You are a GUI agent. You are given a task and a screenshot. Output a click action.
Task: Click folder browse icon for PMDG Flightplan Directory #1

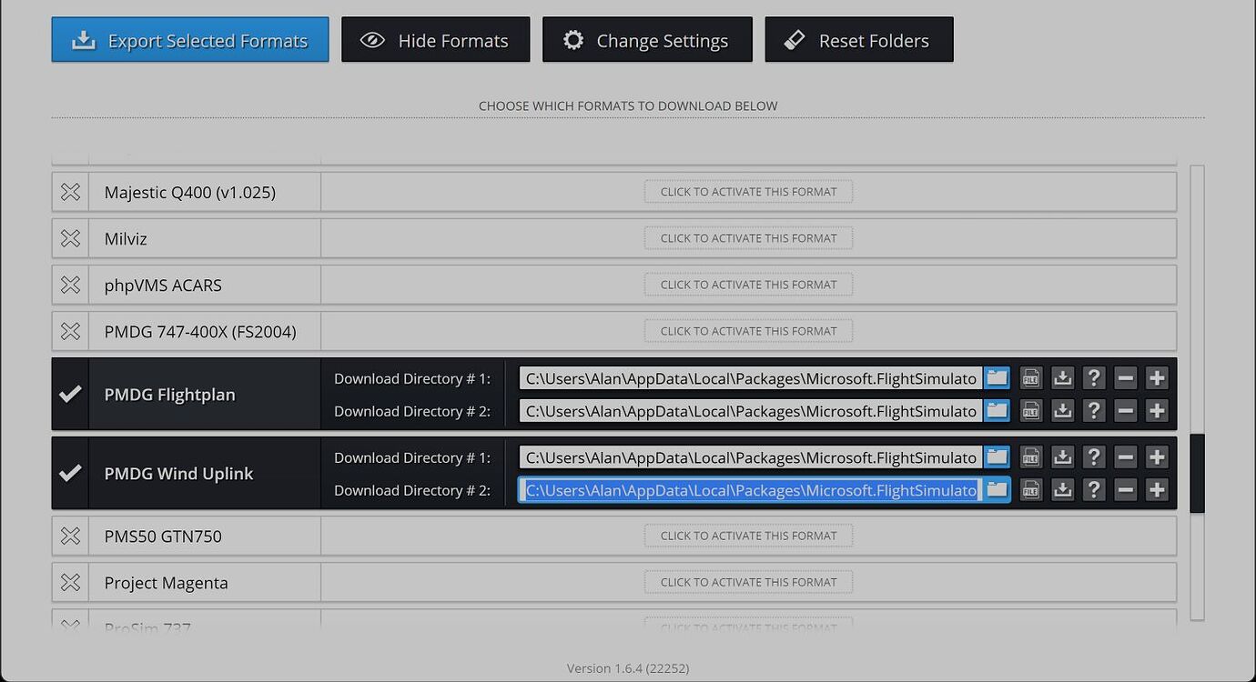[997, 378]
